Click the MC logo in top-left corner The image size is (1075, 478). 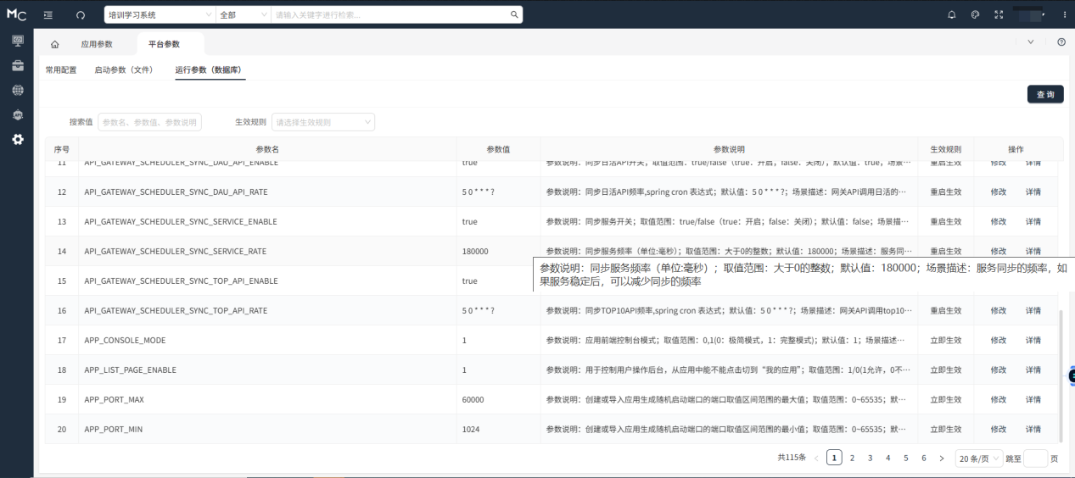pyautogui.click(x=16, y=14)
